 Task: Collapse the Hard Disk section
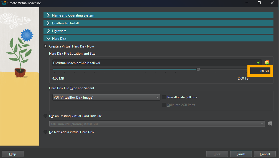point(158,38)
